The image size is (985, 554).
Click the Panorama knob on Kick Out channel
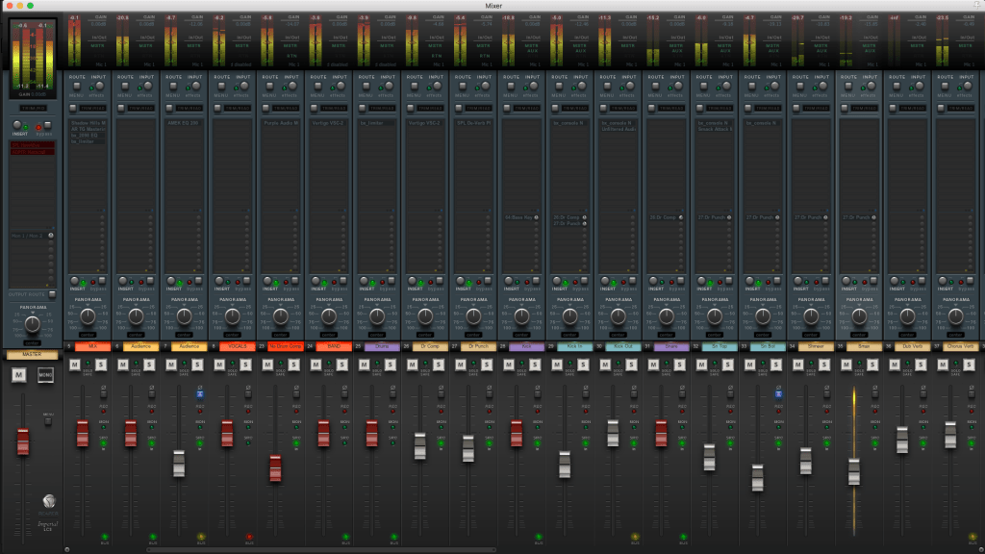(x=617, y=315)
